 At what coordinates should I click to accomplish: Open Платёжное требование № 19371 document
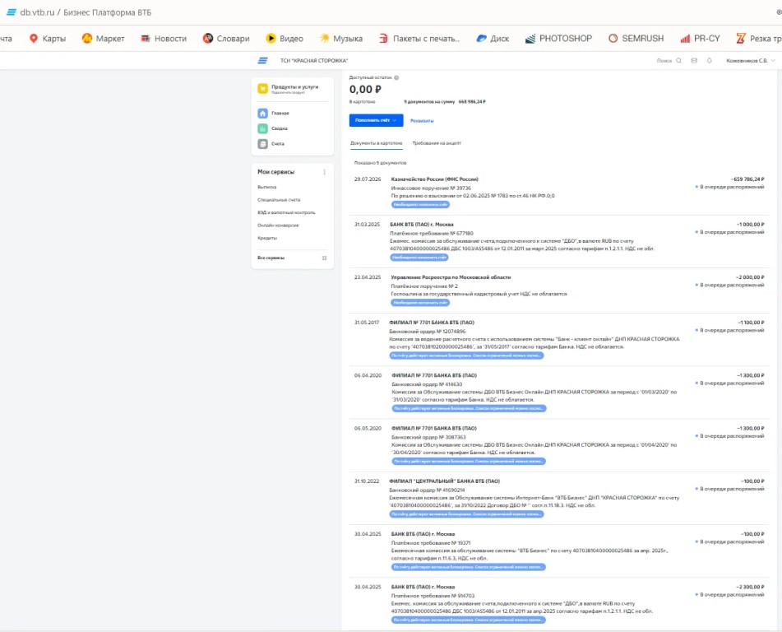(559, 551)
